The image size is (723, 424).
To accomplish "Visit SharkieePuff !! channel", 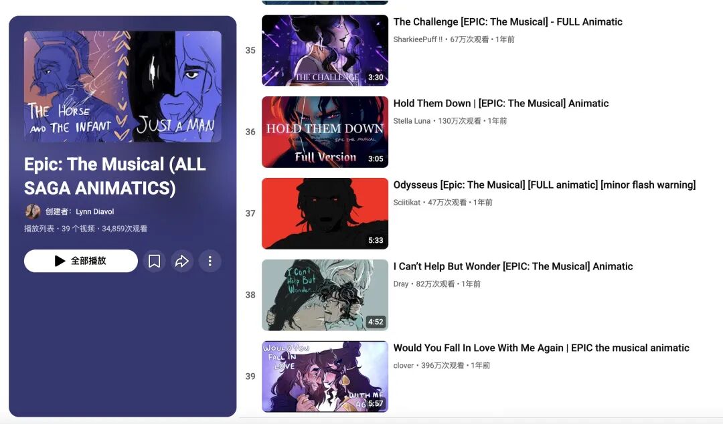I will (418, 39).
